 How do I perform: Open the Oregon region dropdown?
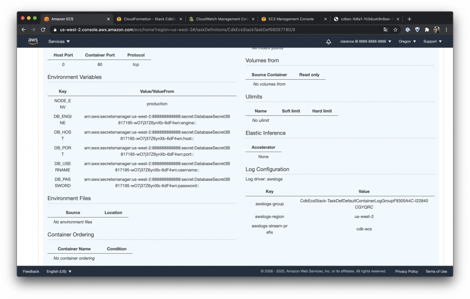coord(407,41)
